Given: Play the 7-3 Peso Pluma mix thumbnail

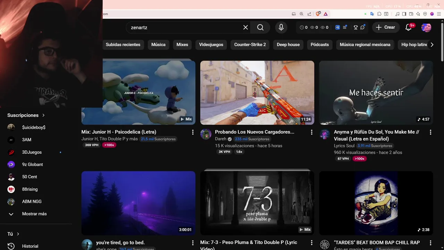Looking at the screenshot, I should point(257,203).
